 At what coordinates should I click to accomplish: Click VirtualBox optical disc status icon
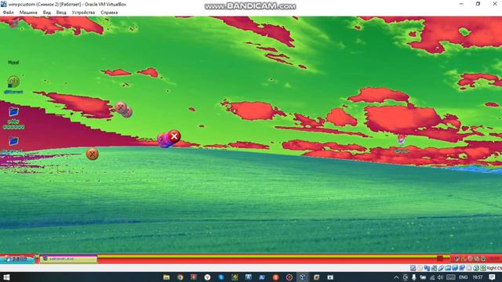(x=420, y=268)
